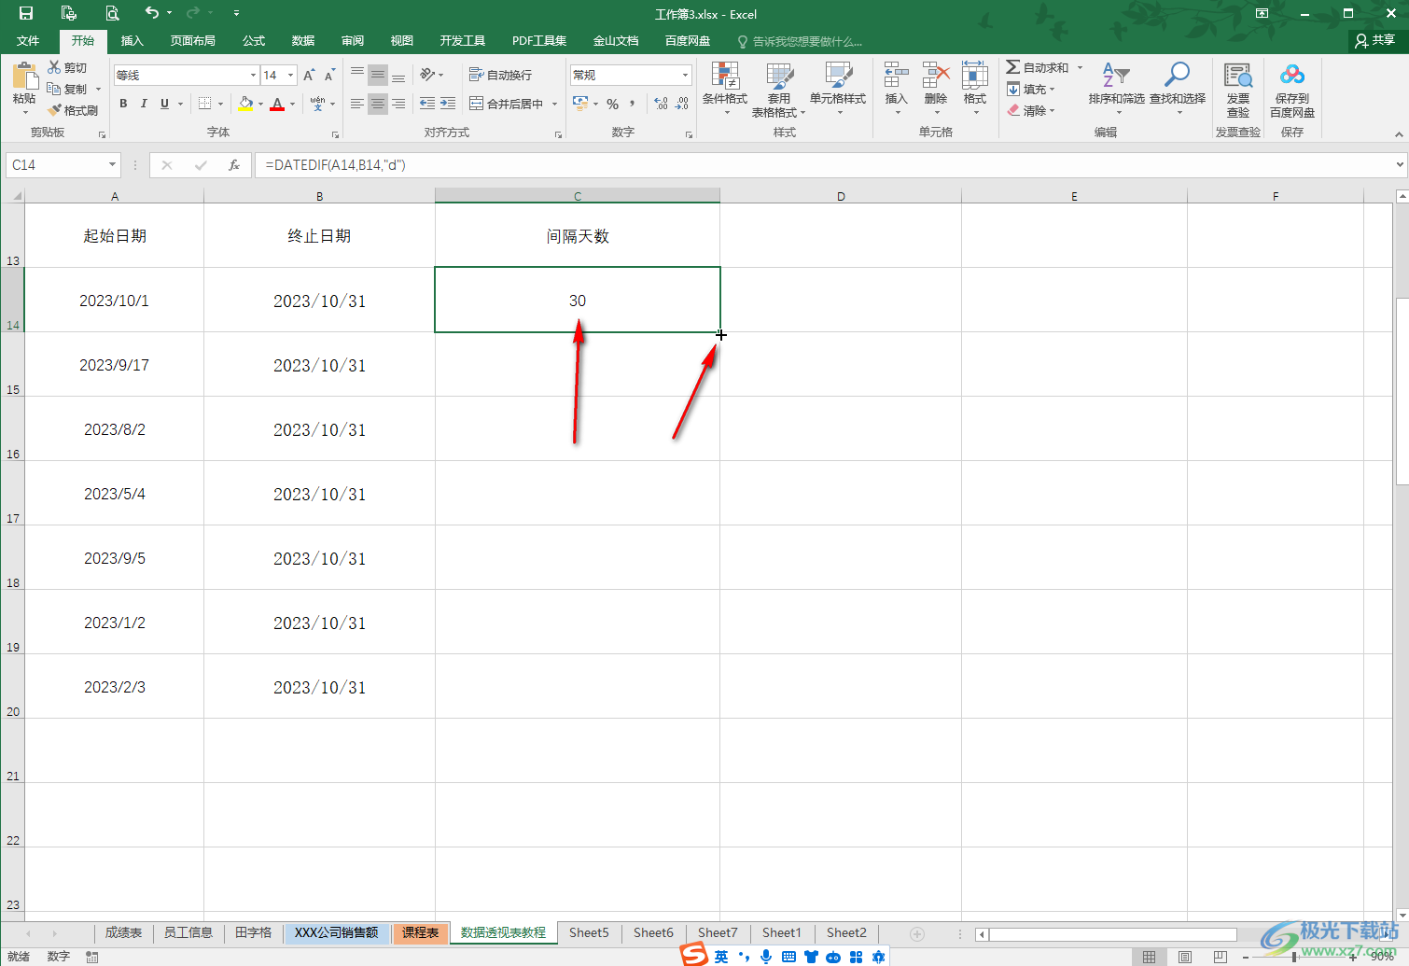
Task: Switch to Formulas (公式) tab
Action: 254,41
